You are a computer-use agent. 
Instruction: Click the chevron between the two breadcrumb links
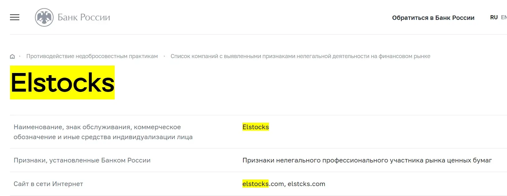pos(164,56)
